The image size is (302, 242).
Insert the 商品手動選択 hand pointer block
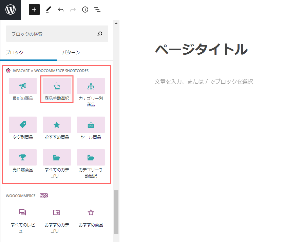(57, 89)
